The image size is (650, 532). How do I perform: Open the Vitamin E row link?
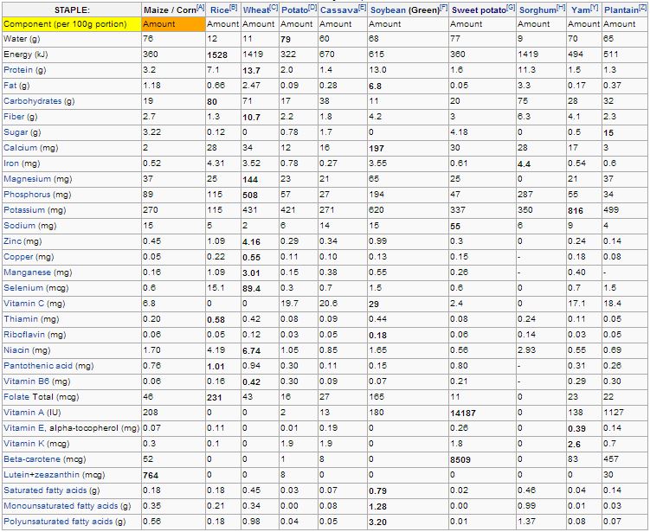[x=23, y=428]
